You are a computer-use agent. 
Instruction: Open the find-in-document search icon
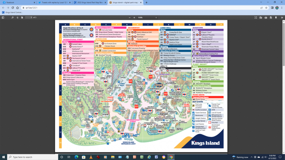coord(12,18)
